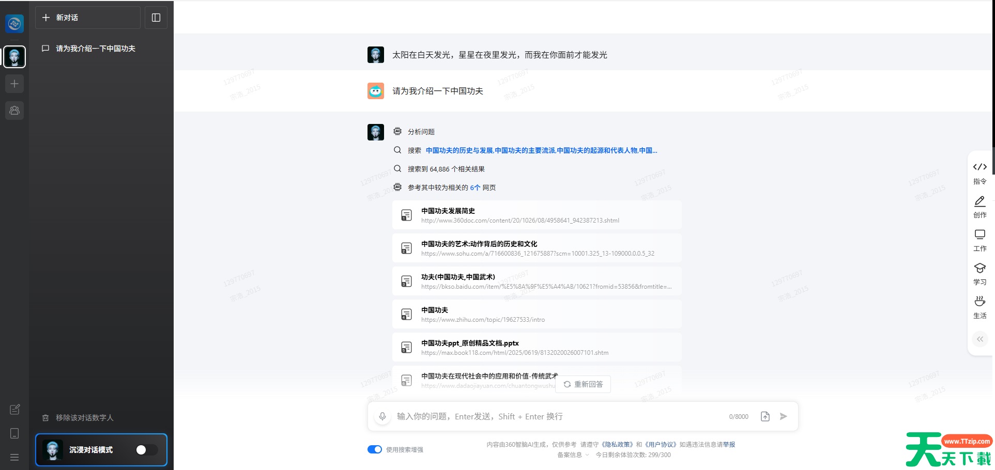Turn on 沉浸对话模式 immersive mode switch

click(145, 450)
